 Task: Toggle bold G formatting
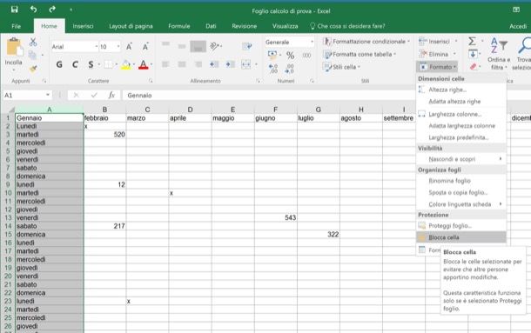pyautogui.click(x=59, y=64)
